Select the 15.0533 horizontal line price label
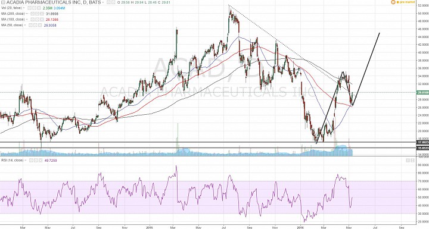Image resolution: width=429 pixels, height=229 pixels. coord(422,148)
